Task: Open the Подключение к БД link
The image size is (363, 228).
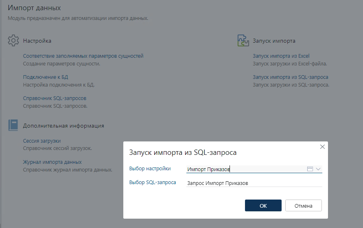Action: coord(46,77)
